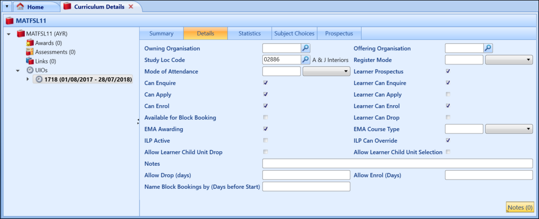
Task: Open Owning Organisation search magnifier
Action: click(x=305, y=48)
